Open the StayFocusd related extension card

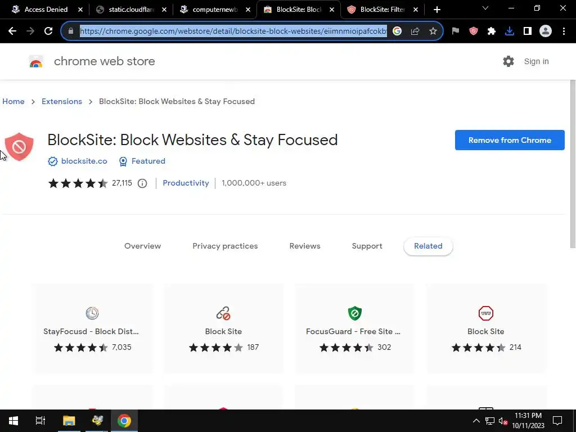click(92, 328)
